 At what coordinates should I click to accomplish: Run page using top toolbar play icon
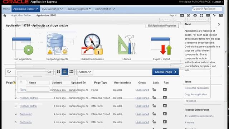(x=182, y=15)
